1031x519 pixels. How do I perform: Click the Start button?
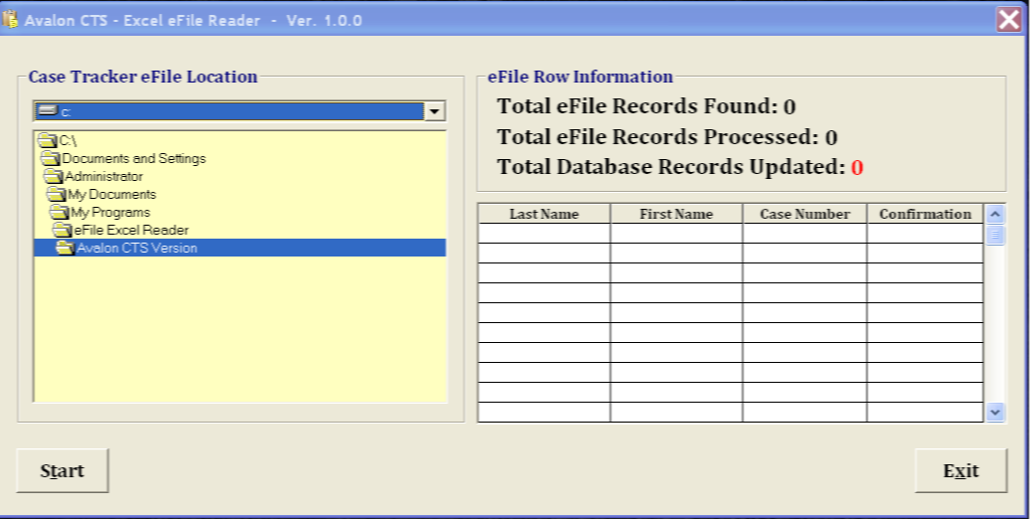tap(63, 470)
